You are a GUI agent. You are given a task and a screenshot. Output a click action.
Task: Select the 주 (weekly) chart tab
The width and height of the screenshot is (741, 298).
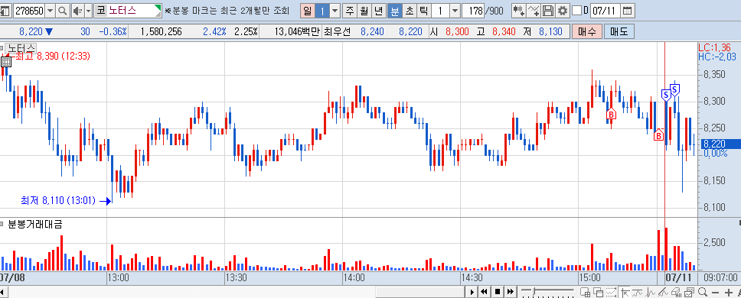point(350,11)
